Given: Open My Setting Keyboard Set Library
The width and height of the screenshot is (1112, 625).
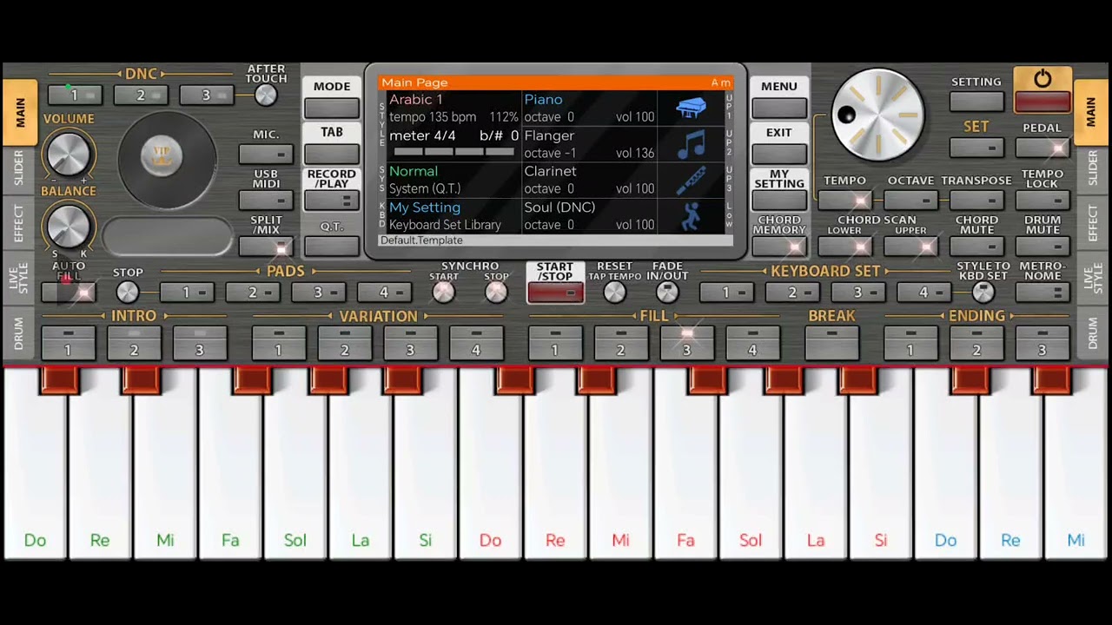Looking at the screenshot, I should tap(452, 215).
